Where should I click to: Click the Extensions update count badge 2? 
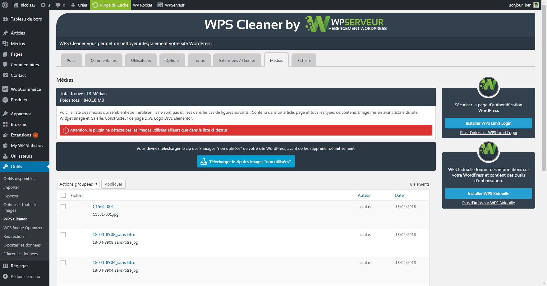point(35,135)
